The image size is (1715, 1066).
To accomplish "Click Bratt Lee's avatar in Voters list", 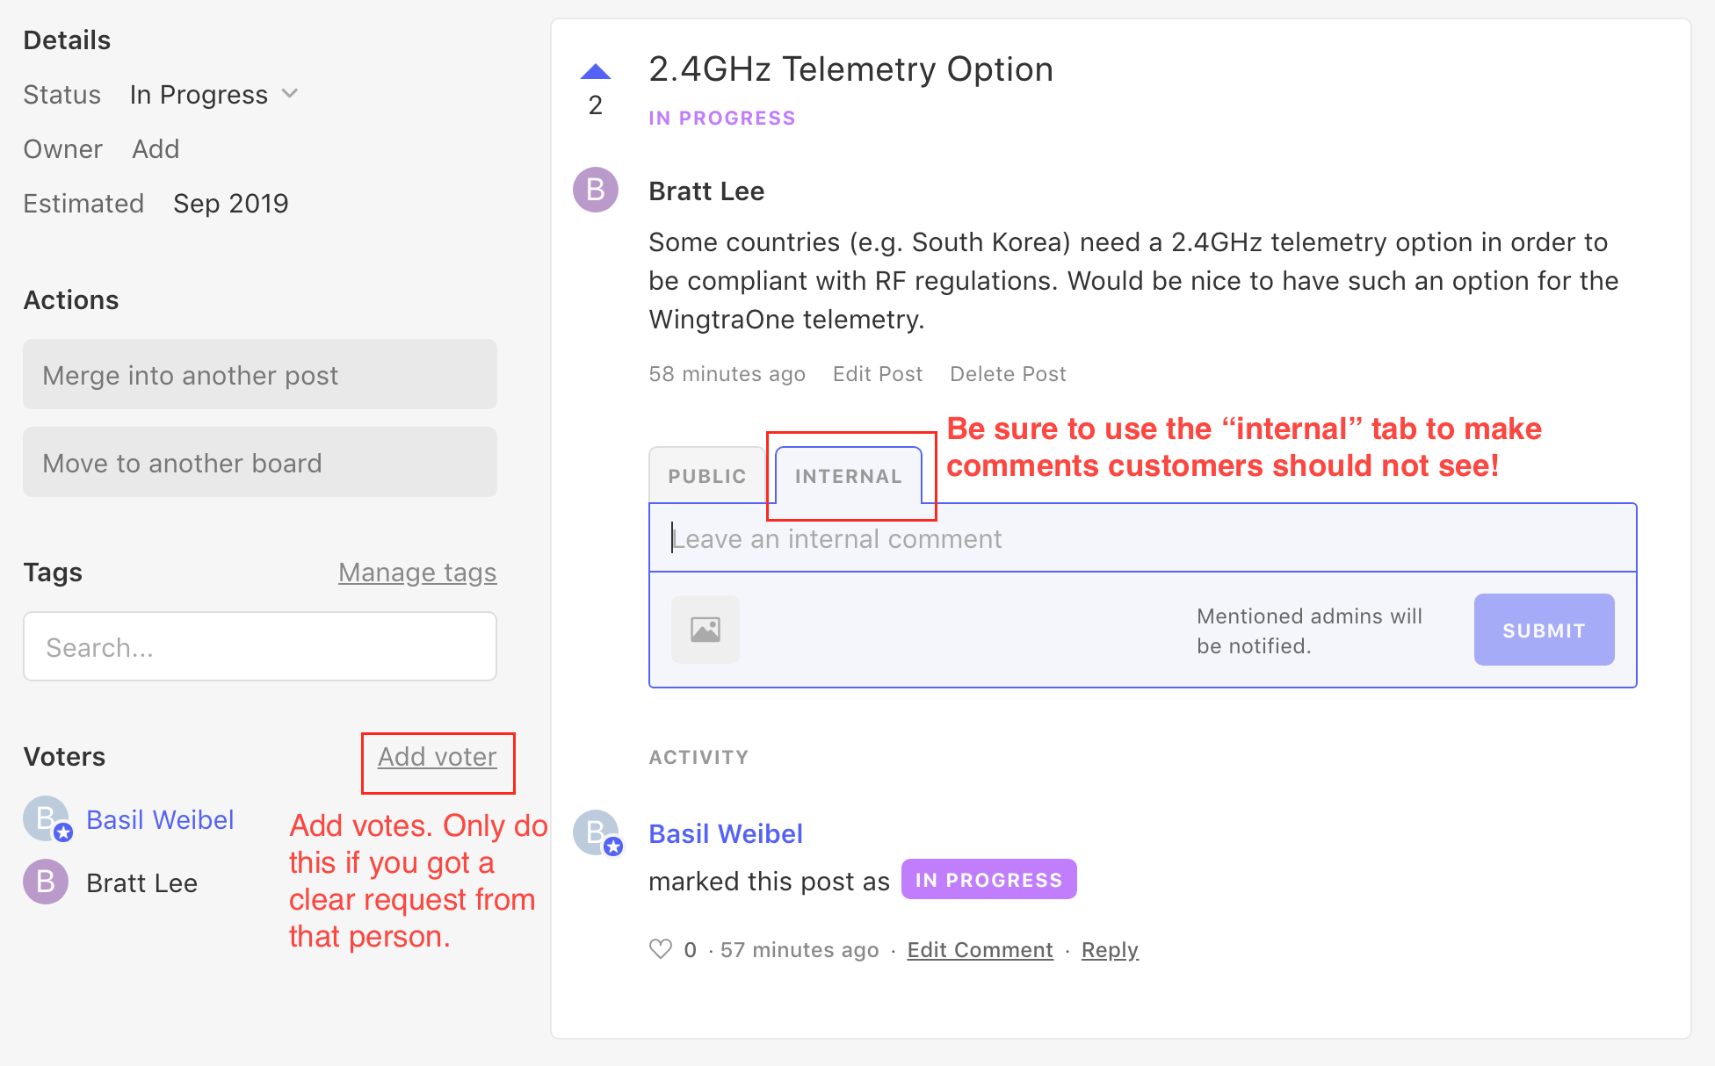I will [46, 882].
